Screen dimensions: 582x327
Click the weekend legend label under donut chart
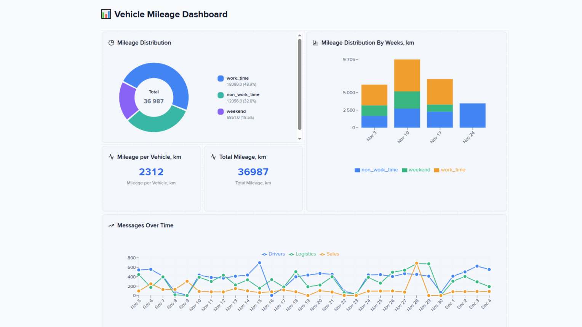pos(236,111)
